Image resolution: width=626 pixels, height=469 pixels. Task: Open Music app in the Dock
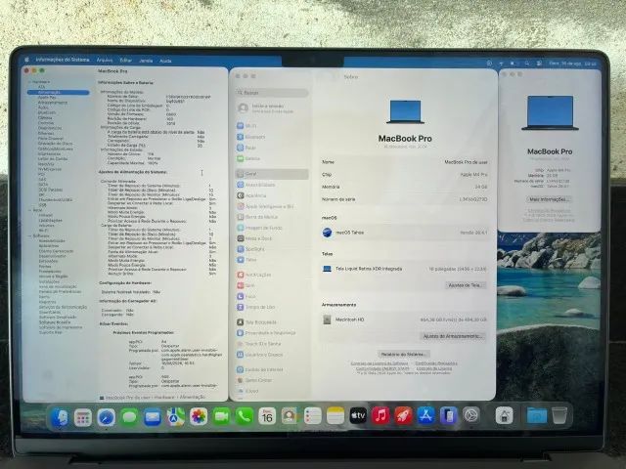click(380, 416)
